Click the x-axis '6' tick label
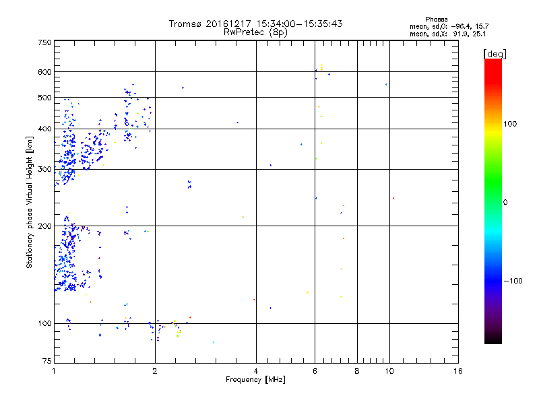539x404 pixels. (x=315, y=371)
